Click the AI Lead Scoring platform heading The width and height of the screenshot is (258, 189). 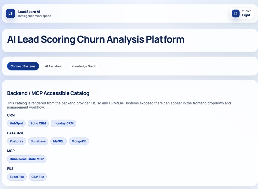click(x=96, y=39)
